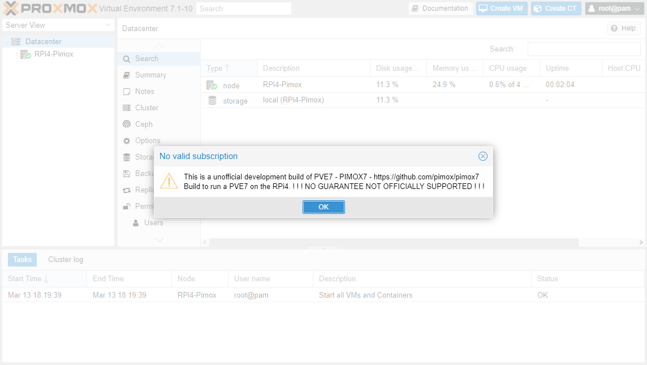Click scrollbar right arrow of resource grid
This screenshot has width=647, height=365.
(641, 242)
